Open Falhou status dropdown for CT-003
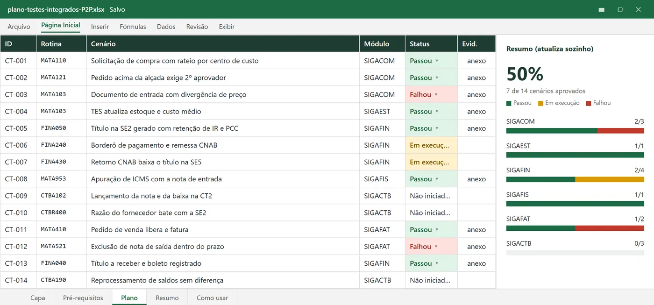The height and width of the screenshot is (305, 654). (x=436, y=94)
